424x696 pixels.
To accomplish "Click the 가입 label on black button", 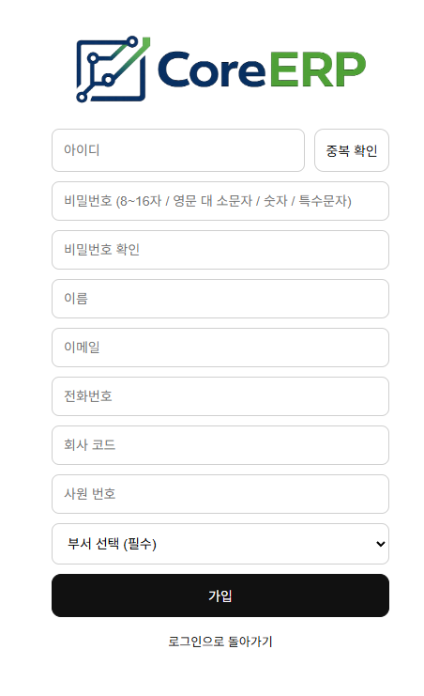I will coord(220,595).
